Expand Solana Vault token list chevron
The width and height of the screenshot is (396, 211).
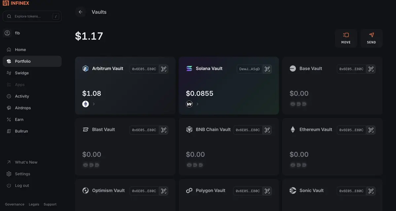(x=198, y=104)
